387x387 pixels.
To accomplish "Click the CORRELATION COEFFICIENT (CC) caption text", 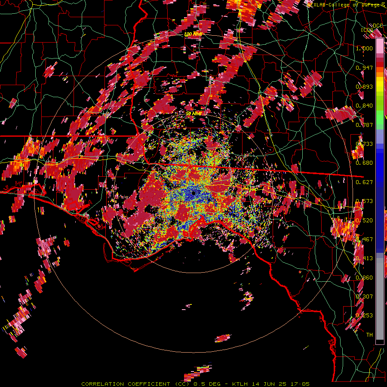I will point(135,384).
